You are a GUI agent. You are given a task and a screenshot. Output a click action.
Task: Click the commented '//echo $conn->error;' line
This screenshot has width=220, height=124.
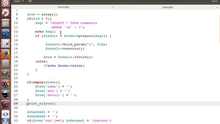[64, 66]
